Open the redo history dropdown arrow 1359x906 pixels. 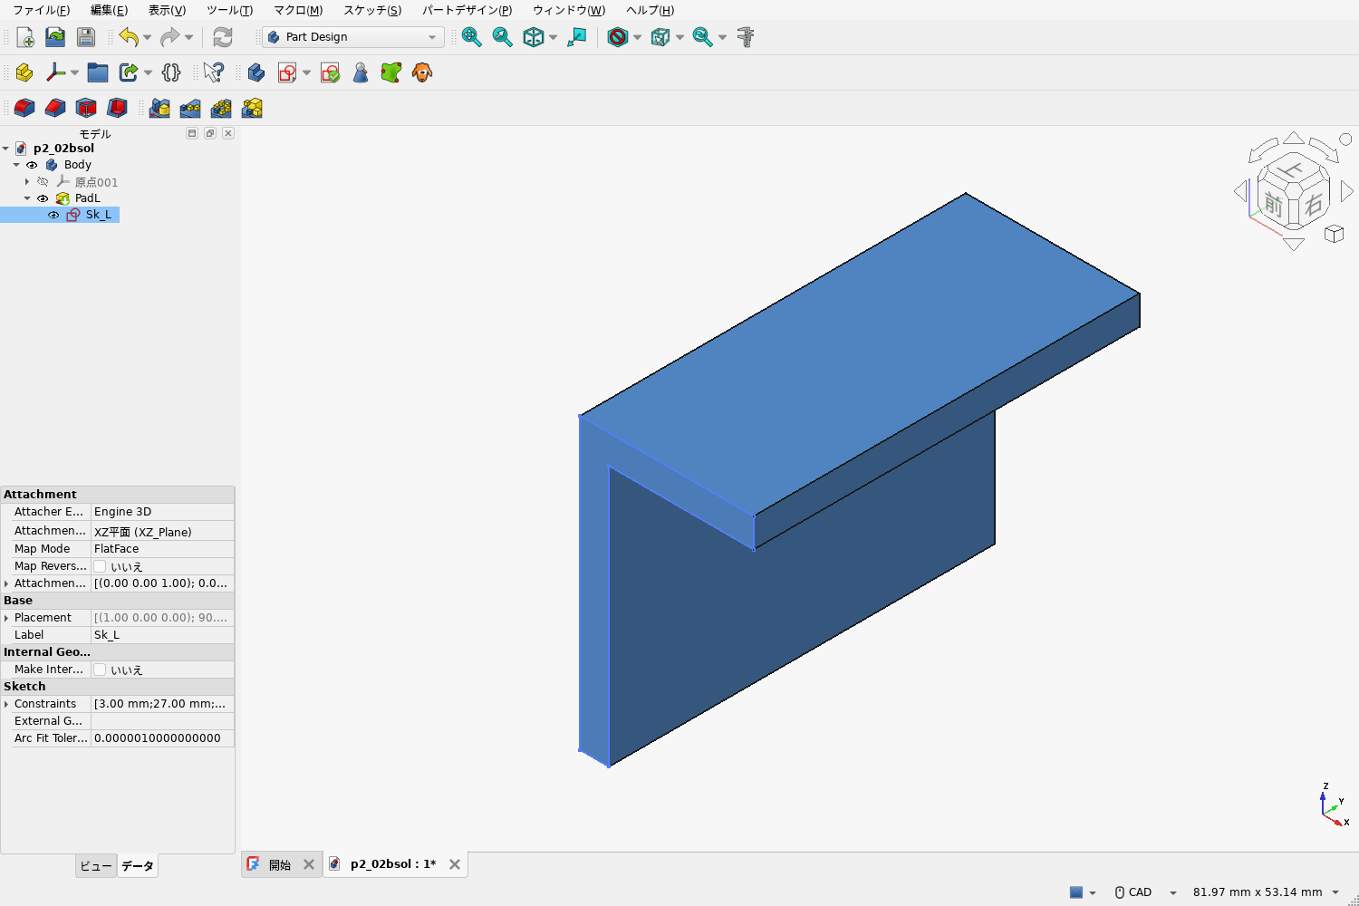188,37
